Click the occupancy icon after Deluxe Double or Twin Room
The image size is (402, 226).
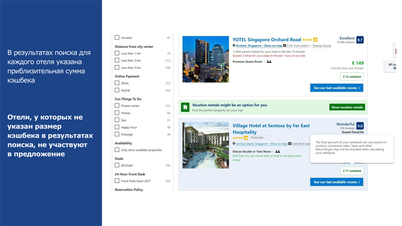tap(278, 152)
